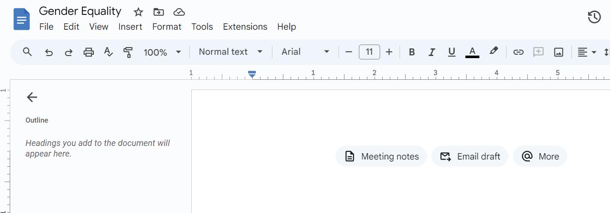610x213 pixels.
Task: Open the text color picker
Action: coord(472,52)
